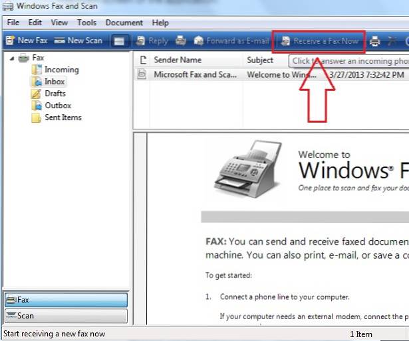Image resolution: width=409 pixels, height=341 pixels.
Task: Click the New Fax toolbar button
Action: pyautogui.click(x=27, y=40)
